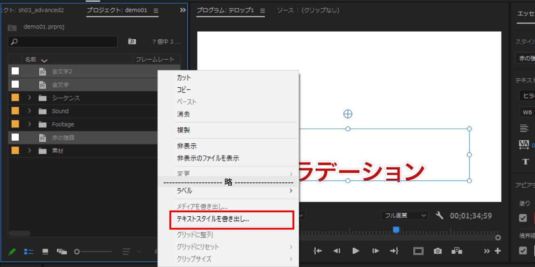Toggle the 塗り fill checkbox
Viewport: 535px width, 267px height.
pyautogui.click(x=523, y=218)
